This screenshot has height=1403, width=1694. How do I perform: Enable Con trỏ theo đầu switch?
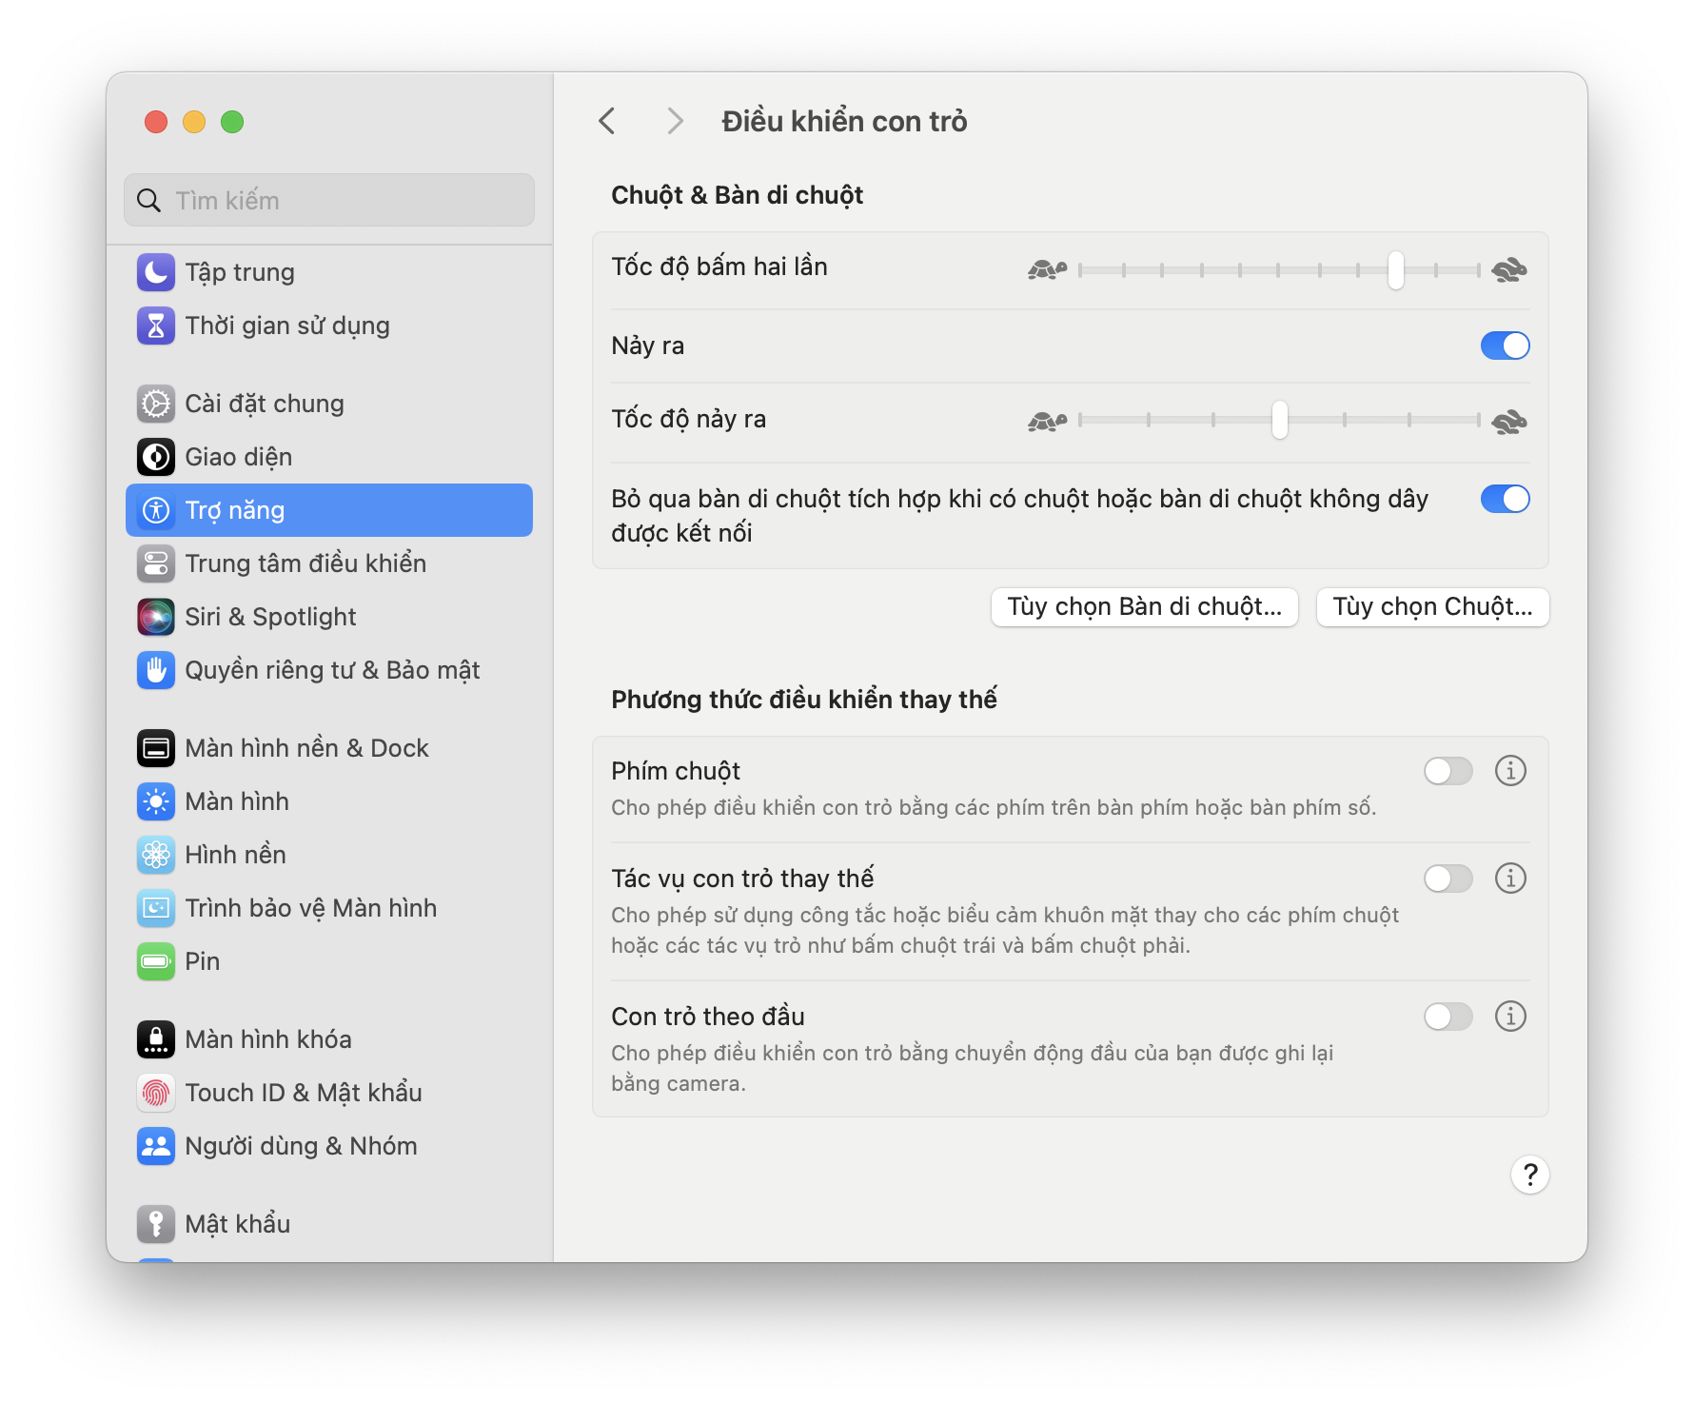(1448, 1017)
